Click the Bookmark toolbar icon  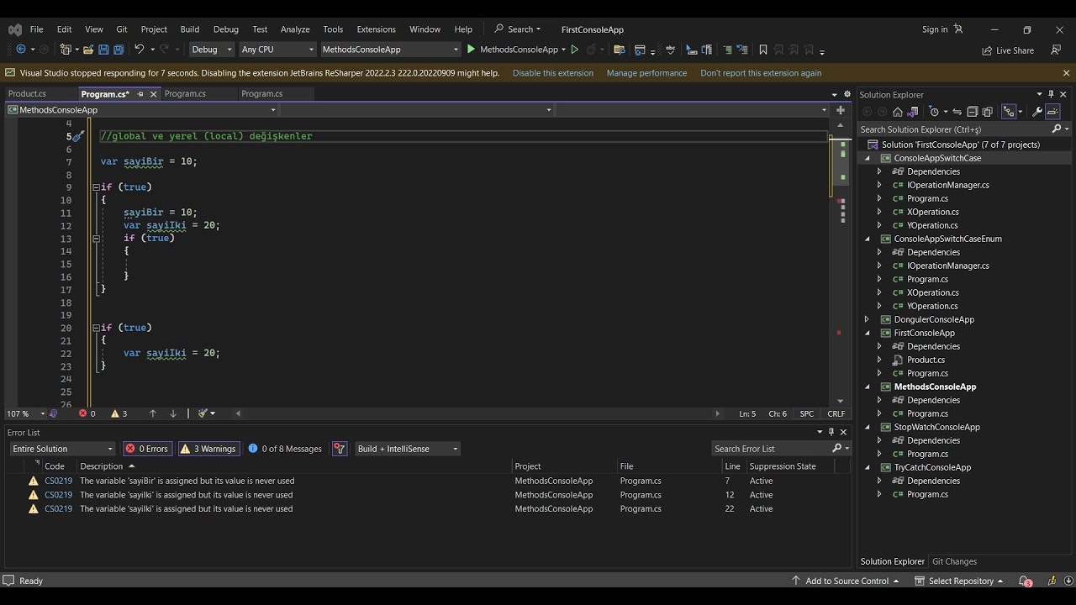point(763,50)
